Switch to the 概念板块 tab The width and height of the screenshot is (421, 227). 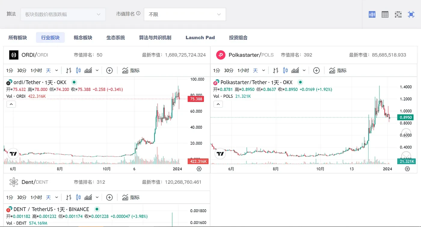pos(83,37)
